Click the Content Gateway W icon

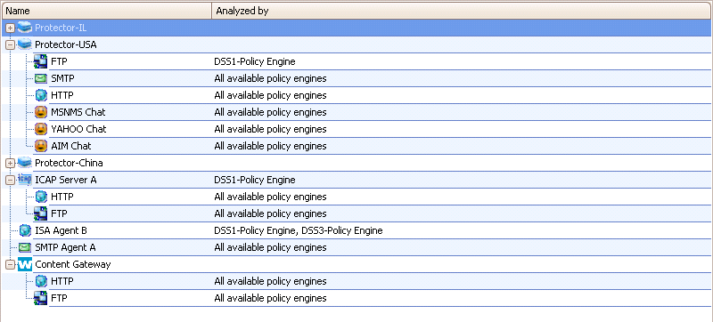(x=25, y=264)
